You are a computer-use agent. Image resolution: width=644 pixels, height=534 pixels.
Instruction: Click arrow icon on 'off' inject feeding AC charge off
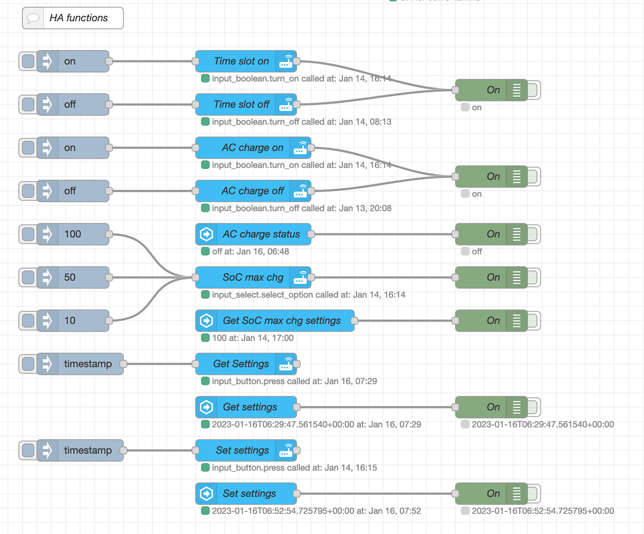[x=47, y=191]
